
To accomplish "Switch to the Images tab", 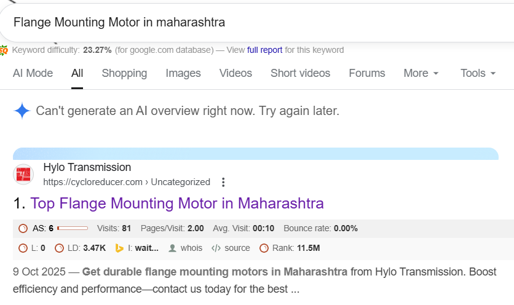I will pos(183,73).
